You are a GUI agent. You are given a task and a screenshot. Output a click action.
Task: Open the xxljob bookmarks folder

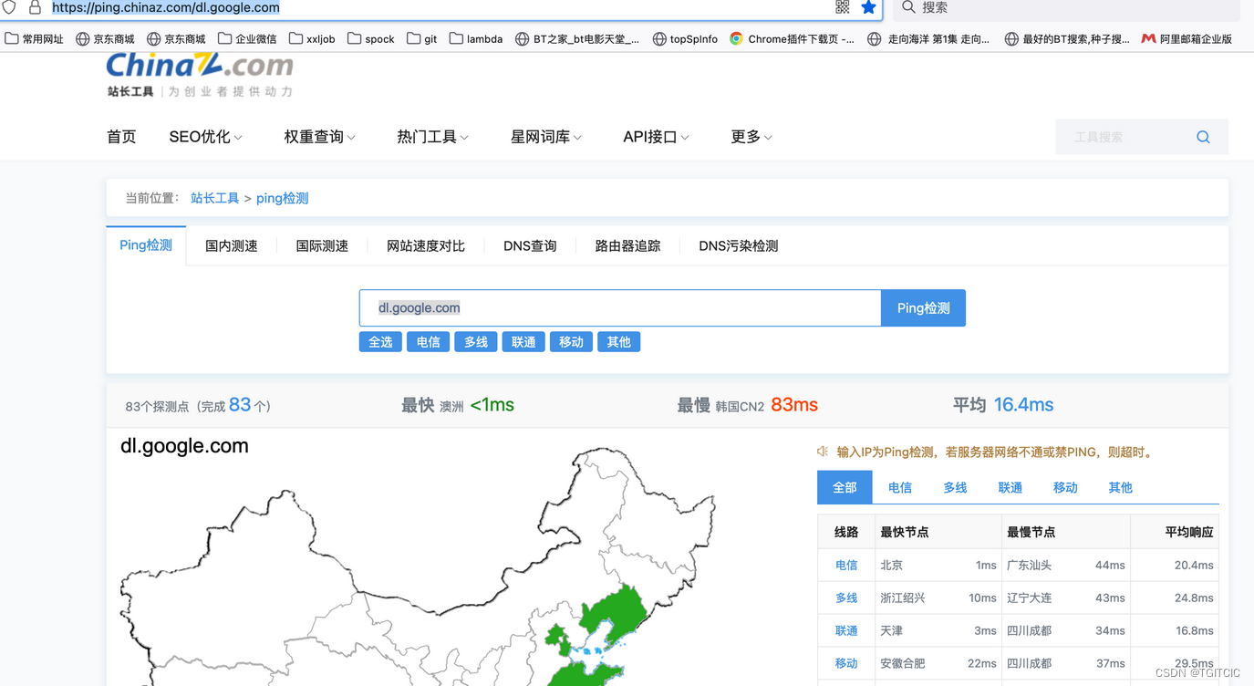tap(312, 38)
